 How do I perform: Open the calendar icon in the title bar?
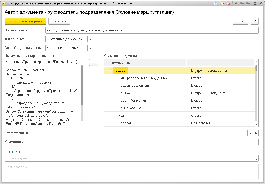pos(229,3)
